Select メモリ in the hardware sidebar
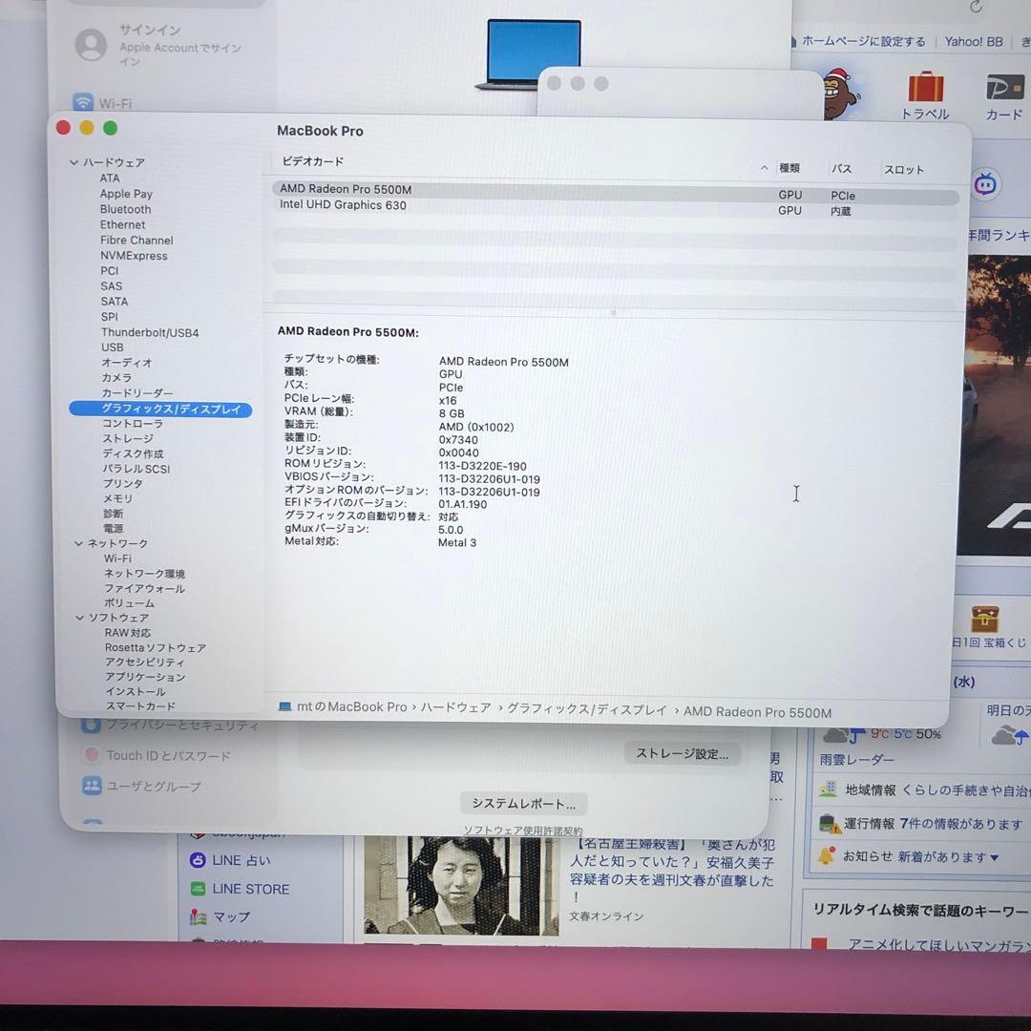Screen dimensions: 1031x1031 click(116, 498)
